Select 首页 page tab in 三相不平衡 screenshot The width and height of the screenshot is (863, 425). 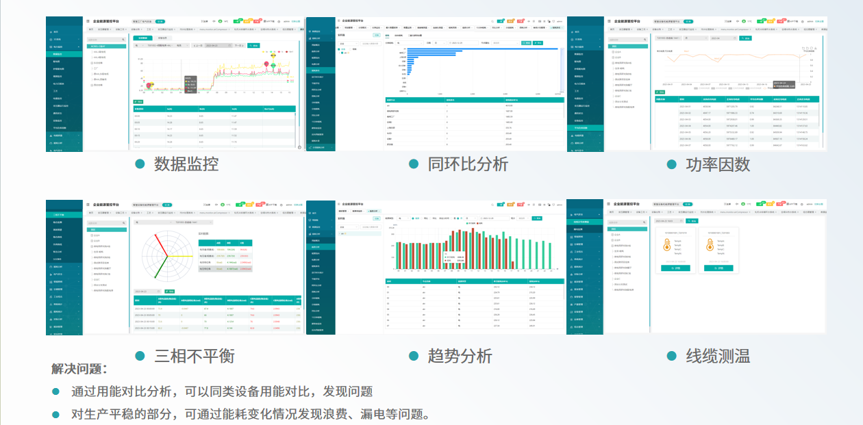click(92, 213)
